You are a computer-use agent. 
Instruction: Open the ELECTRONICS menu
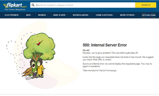click(12, 15)
